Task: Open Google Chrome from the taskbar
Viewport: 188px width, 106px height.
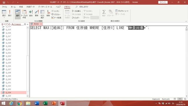Action: 20,103
